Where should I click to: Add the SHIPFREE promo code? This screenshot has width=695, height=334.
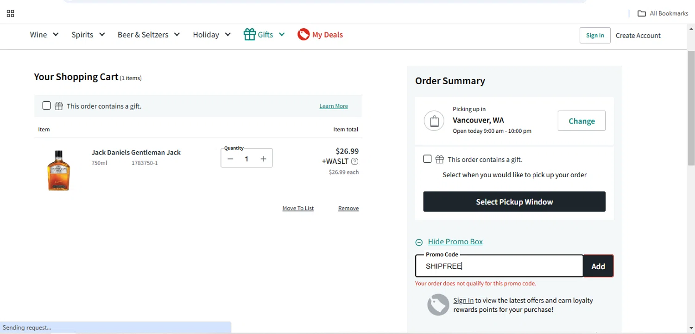click(x=598, y=266)
